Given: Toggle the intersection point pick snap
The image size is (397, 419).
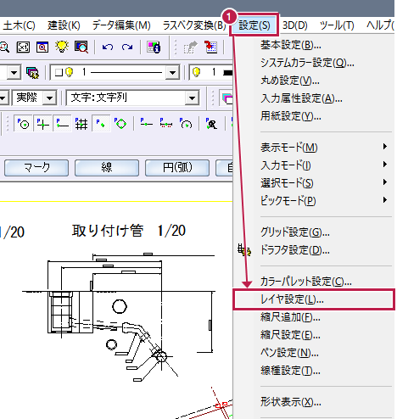Looking at the screenshot, I should pyautogui.click(x=42, y=124).
